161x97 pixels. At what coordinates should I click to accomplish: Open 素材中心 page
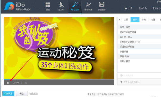[x=157, y=8]
